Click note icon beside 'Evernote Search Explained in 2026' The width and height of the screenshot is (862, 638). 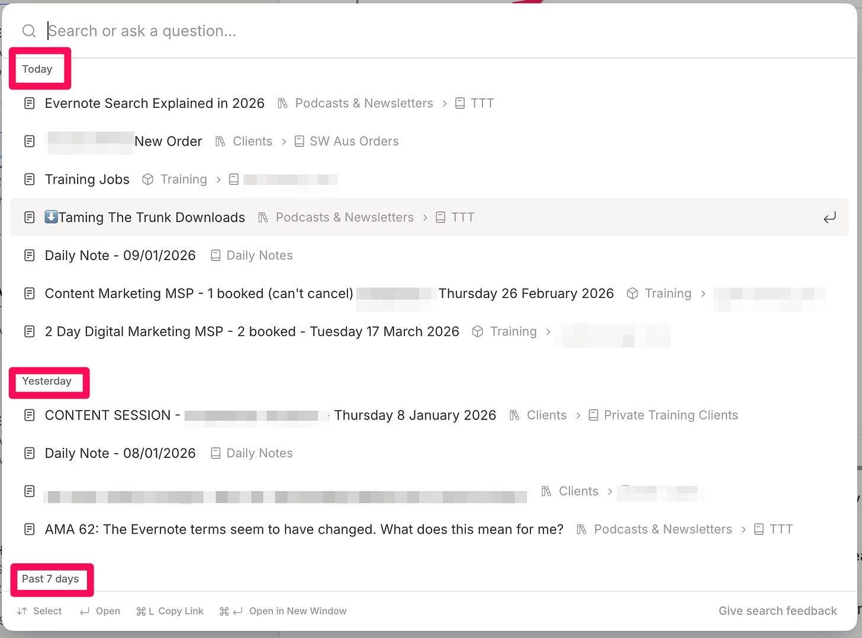(29, 103)
